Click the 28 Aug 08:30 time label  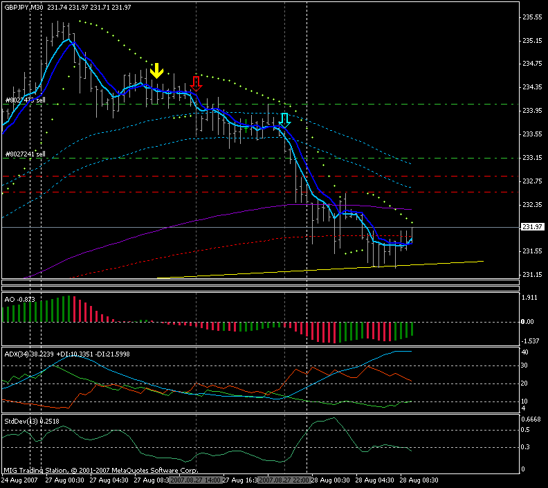click(419, 480)
